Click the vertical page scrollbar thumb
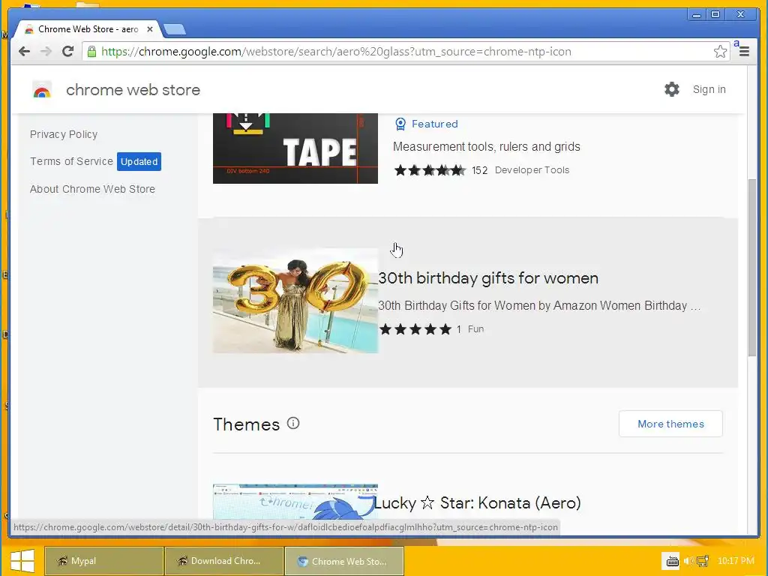 pos(751,268)
